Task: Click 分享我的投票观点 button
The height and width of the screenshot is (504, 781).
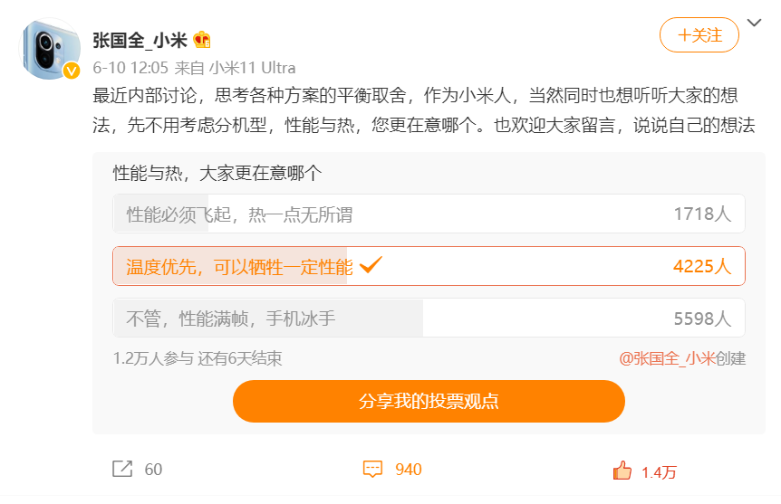Action: (x=429, y=401)
